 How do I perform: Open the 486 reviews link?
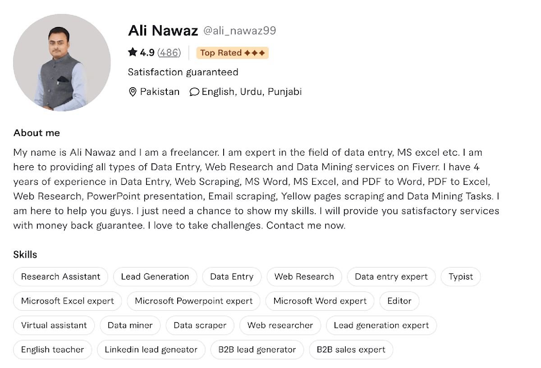click(x=169, y=53)
